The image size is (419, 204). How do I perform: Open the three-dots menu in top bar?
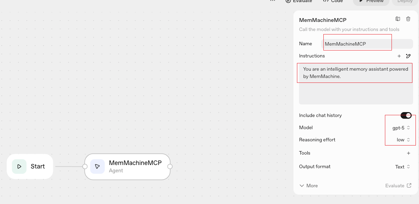(x=273, y=1)
